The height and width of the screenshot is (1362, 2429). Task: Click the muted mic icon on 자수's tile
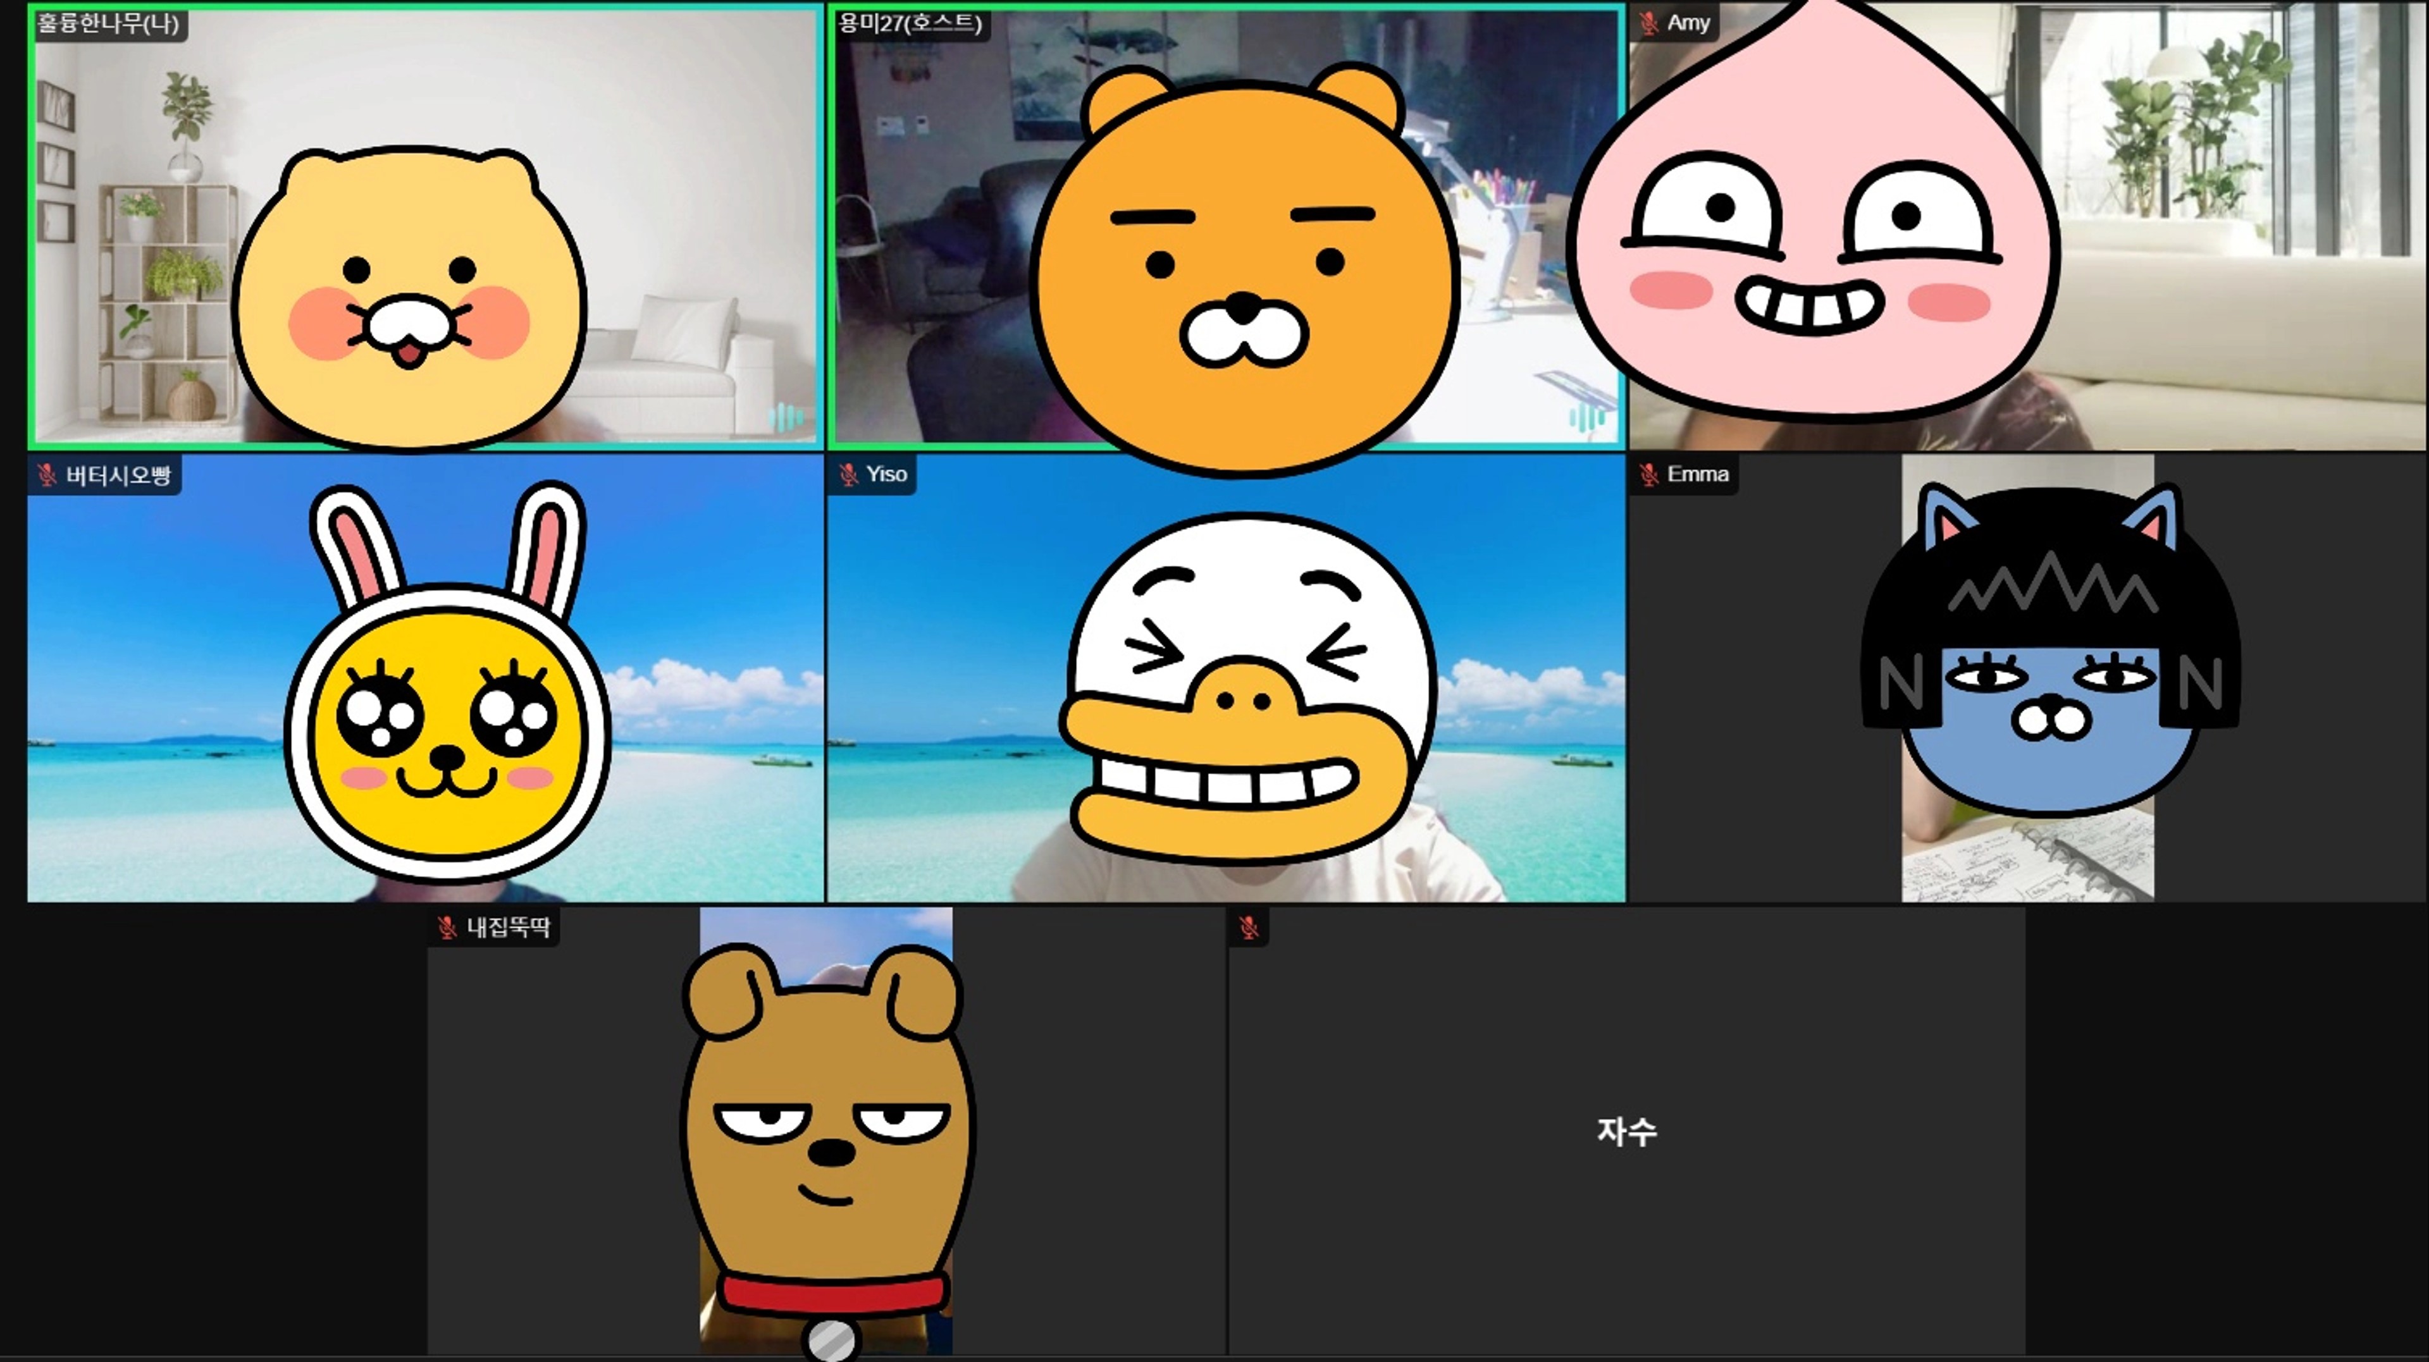(x=1249, y=928)
